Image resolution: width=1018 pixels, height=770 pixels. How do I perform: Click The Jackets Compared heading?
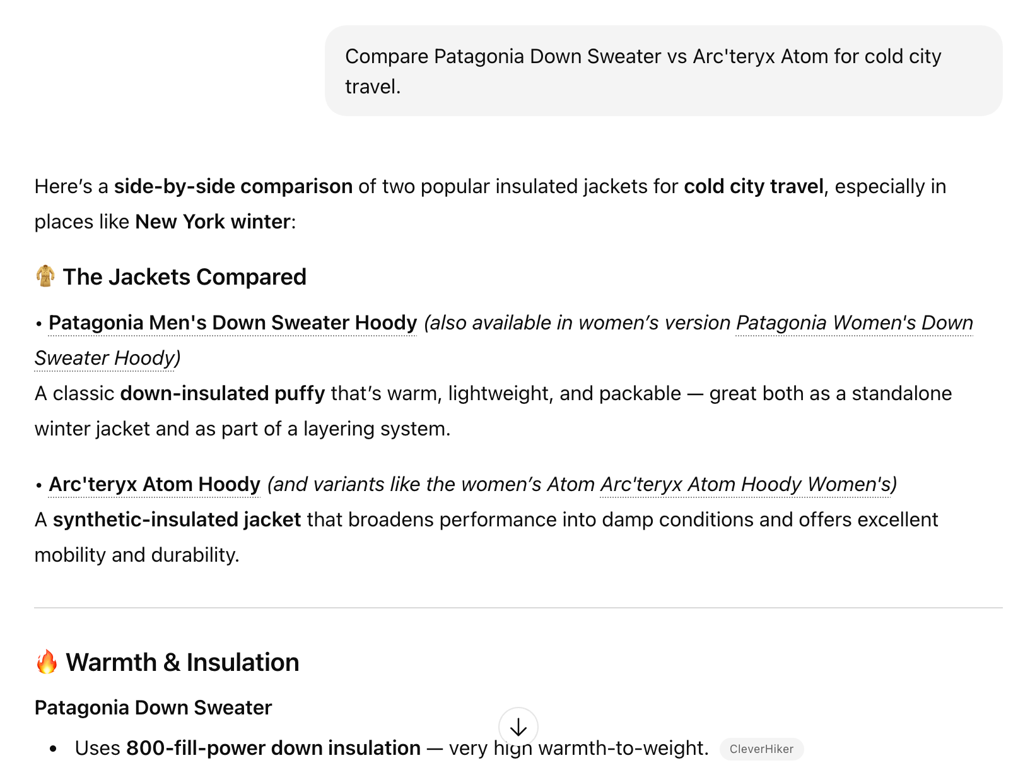tap(184, 277)
